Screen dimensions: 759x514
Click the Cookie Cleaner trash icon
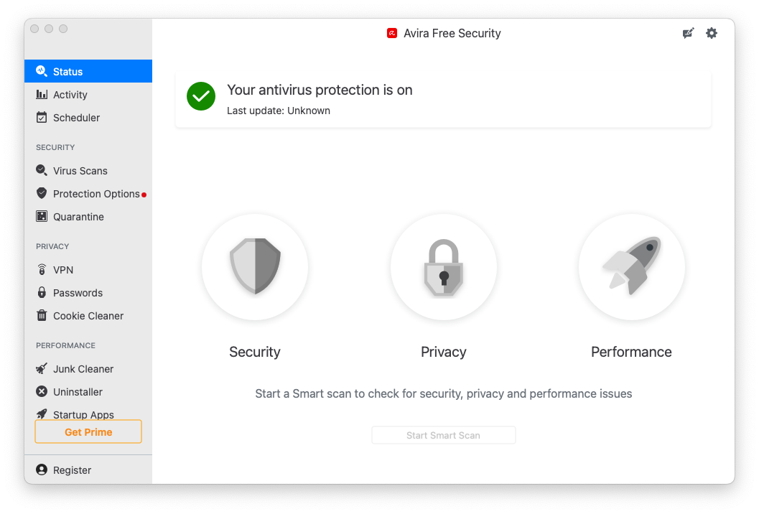[42, 316]
